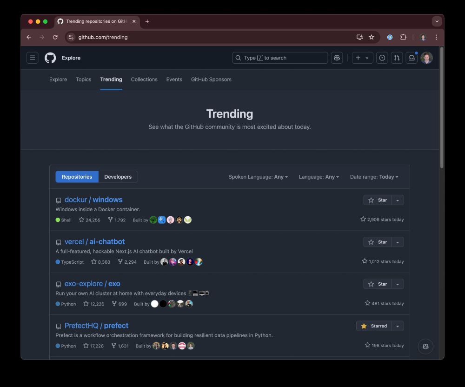The width and height of the screenshot is (465, 387).
Task: Open the Chrome three-dot menu
Action: tap(436, 37)
